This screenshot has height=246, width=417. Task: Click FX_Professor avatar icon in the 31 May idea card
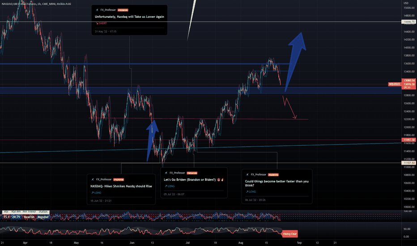pos(97,10)
